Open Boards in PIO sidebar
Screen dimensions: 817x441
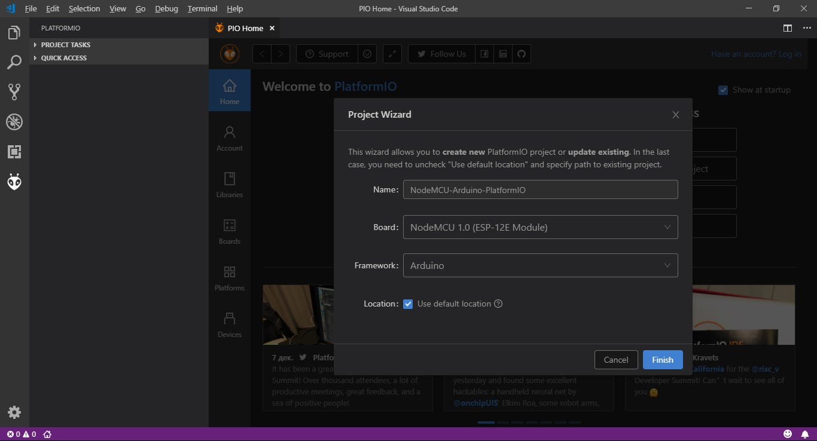click(x=230, y=231)
